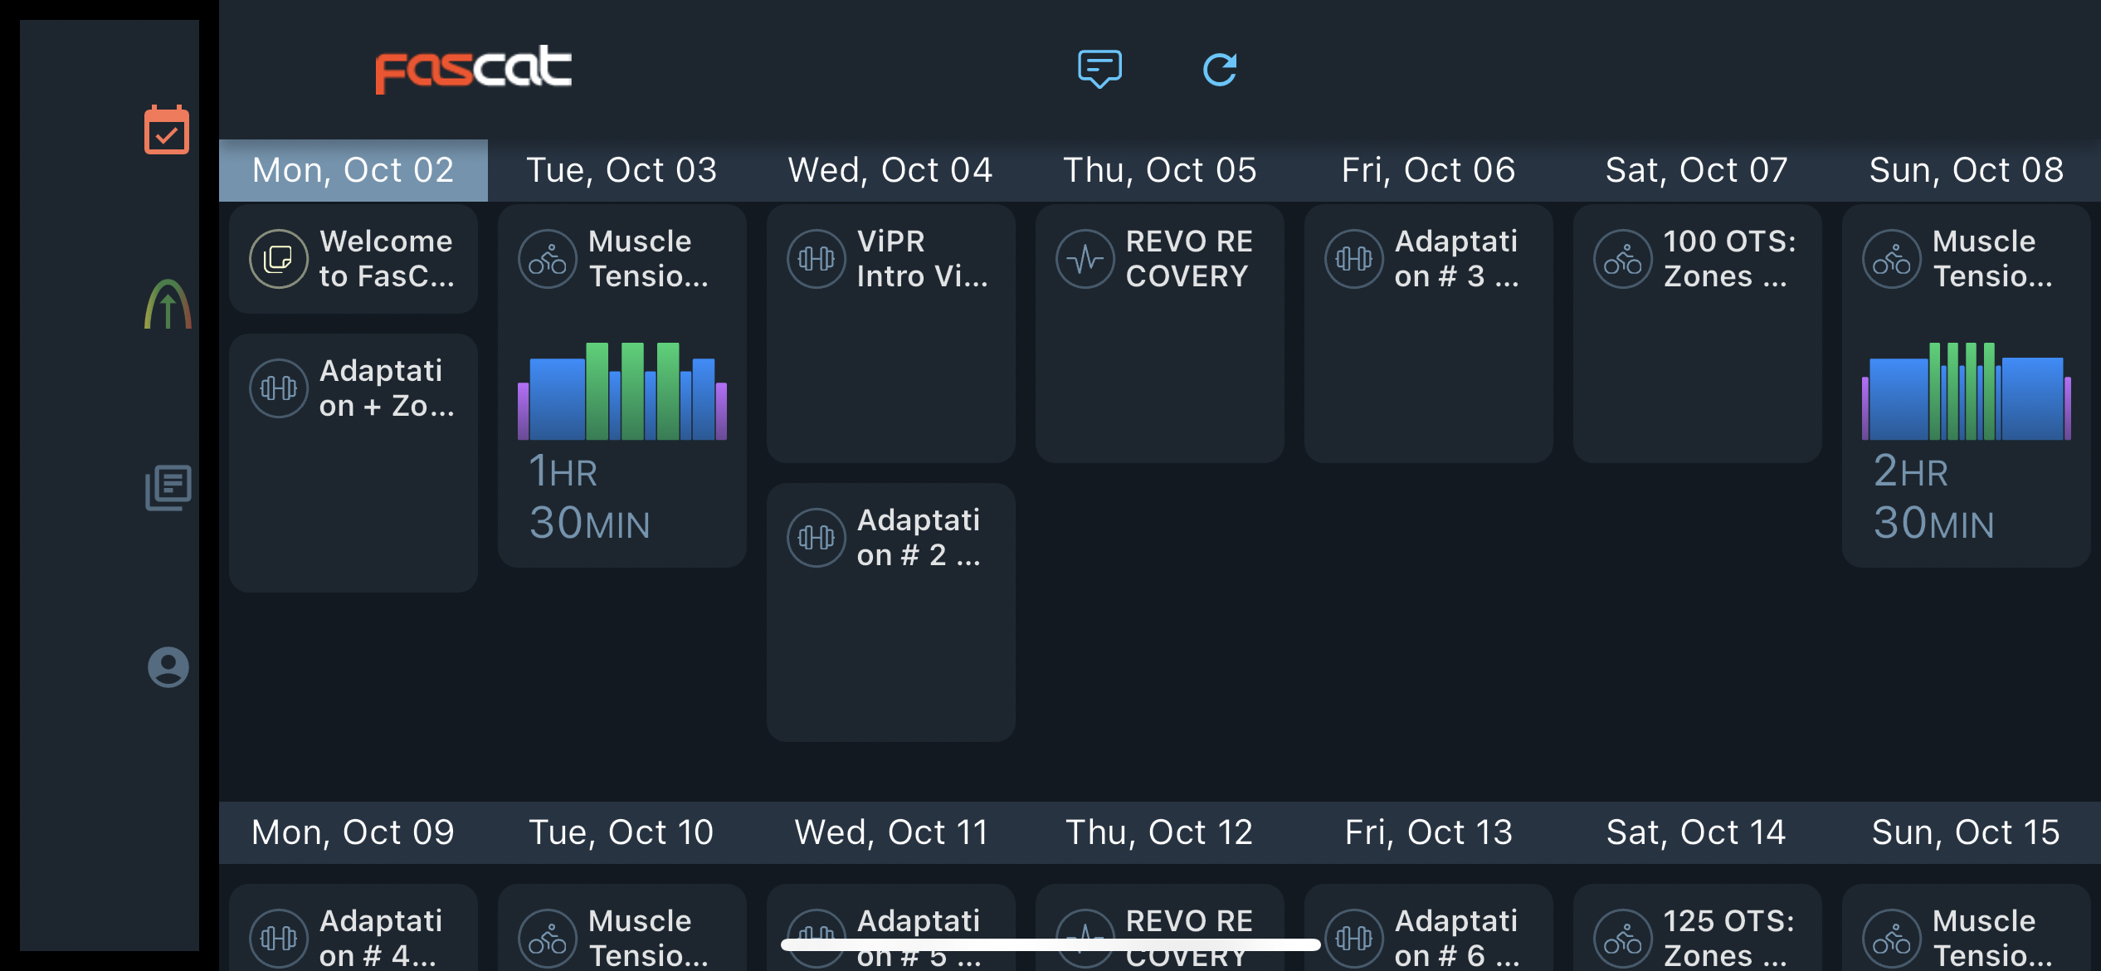Open the Adaptation + Zo... Monday workout
The width and height of the screenshot is (2101, 971).
tap(353, 462)
